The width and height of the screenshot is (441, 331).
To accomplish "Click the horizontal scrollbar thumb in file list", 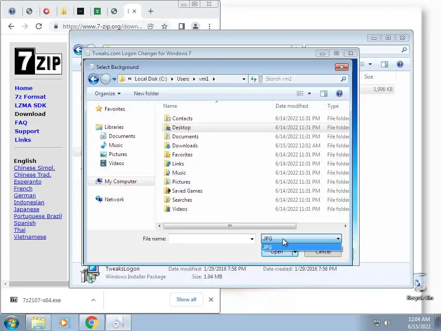I will [230, 226].
